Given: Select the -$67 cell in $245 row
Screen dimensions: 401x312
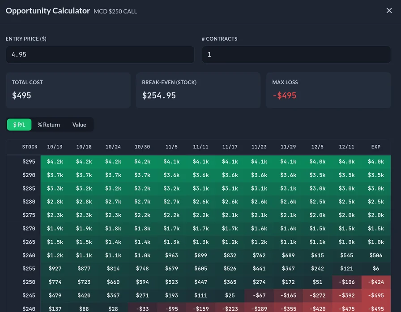Looking at the screenshot, I should (x=259, y=295).
